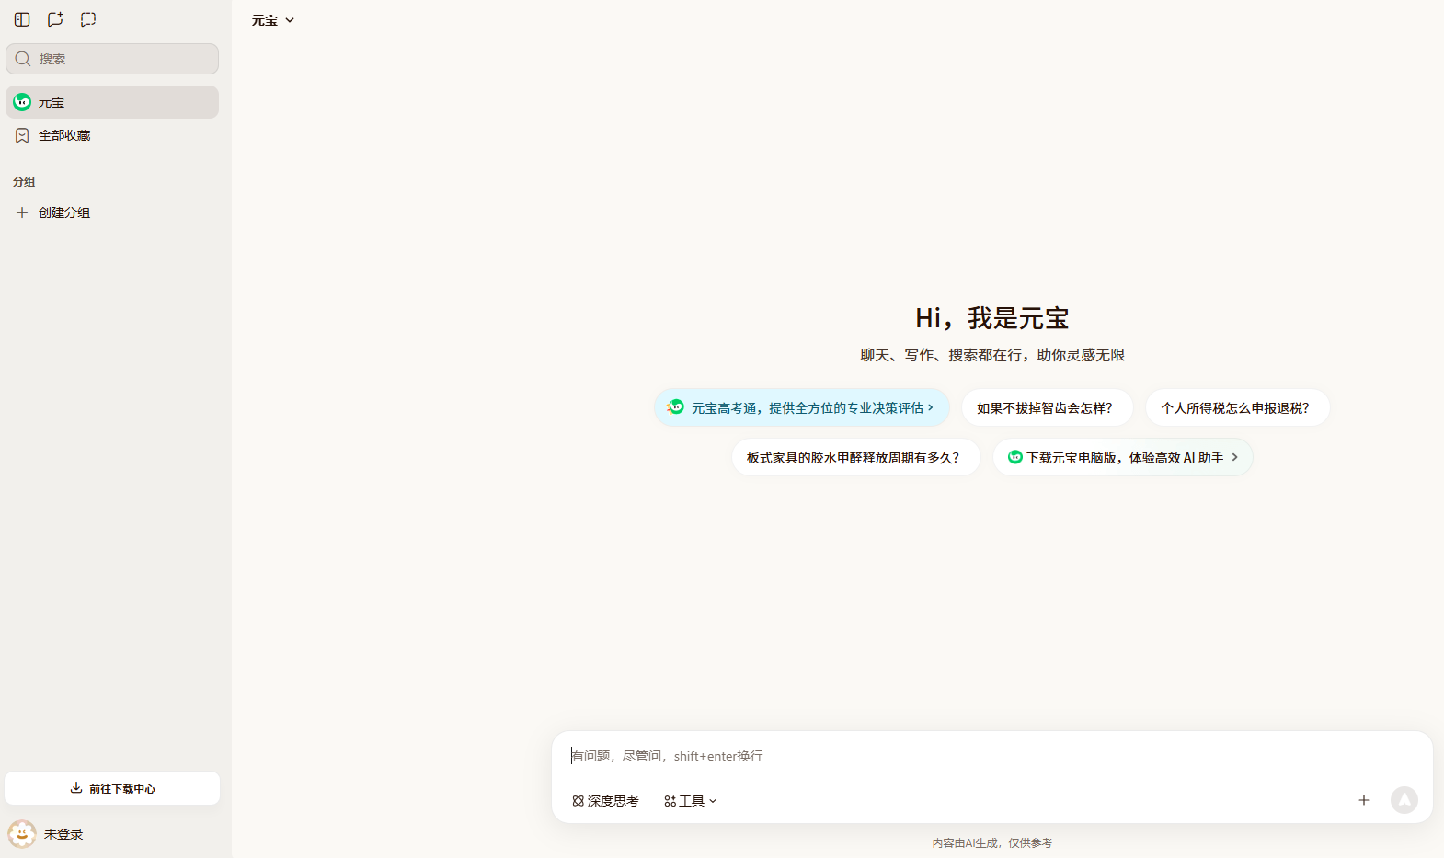The height and width of the screenshot is (858, 1444).
Task: Click 未登录 to log in
Action: (x=63, y=834)
